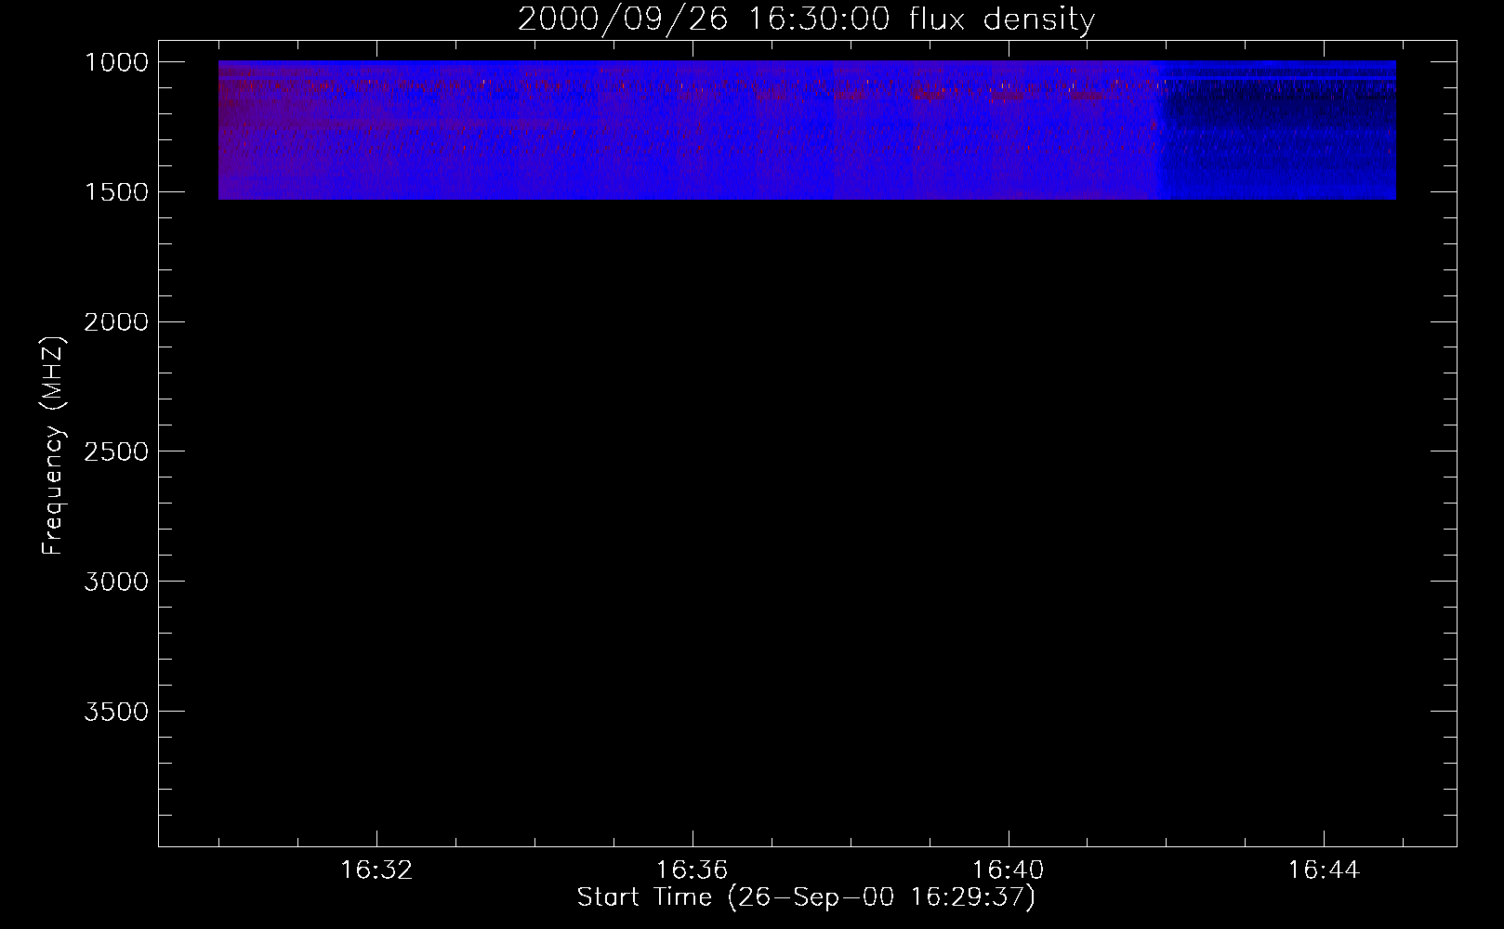The image size is (1504, 929).
Task: Pick the 3000 frequency tick label
Action: 116,582
